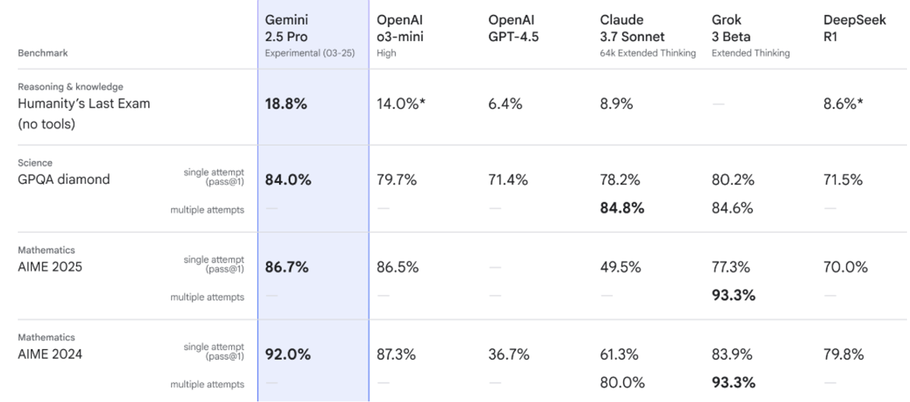Click the Claude 3.7 Sonnet column header

pos(632,28)
